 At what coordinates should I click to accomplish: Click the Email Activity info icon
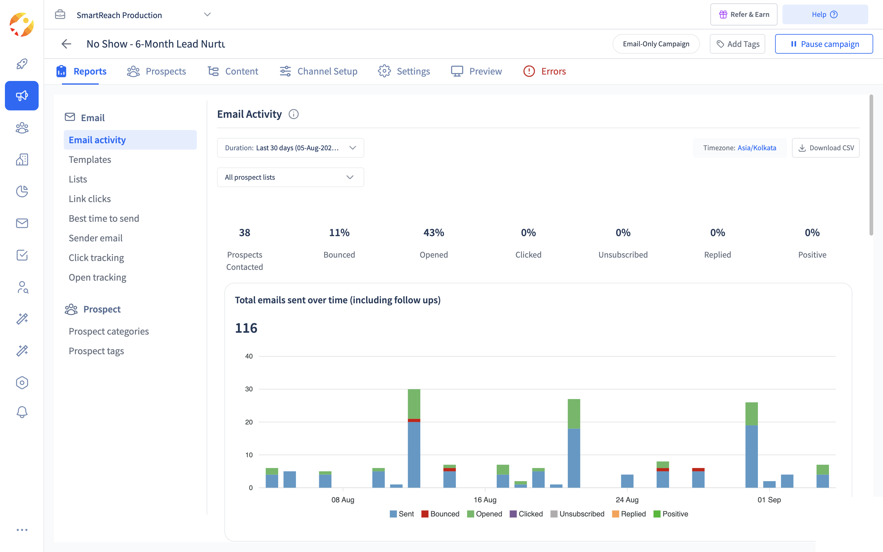[x=293, y=114]
